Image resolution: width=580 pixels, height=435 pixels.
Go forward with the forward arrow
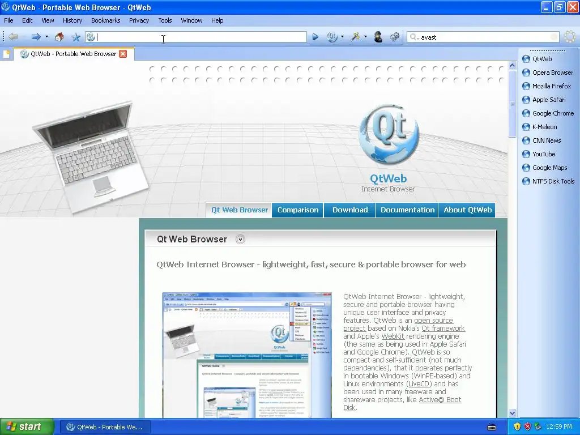(36, 37)
